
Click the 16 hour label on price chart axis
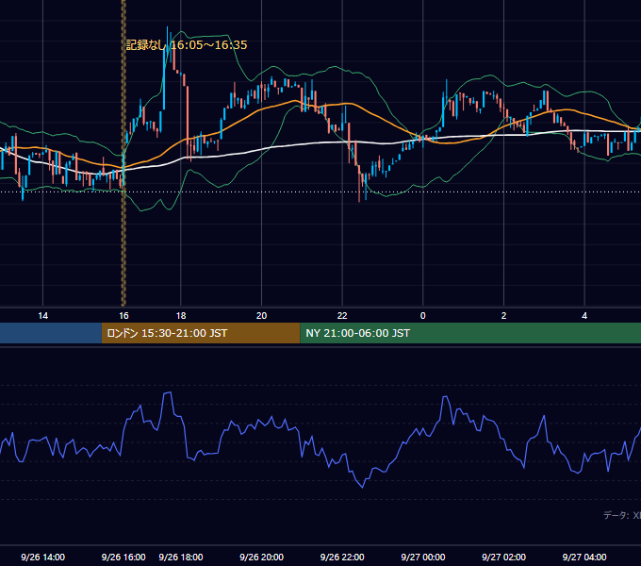coord(123,316)
